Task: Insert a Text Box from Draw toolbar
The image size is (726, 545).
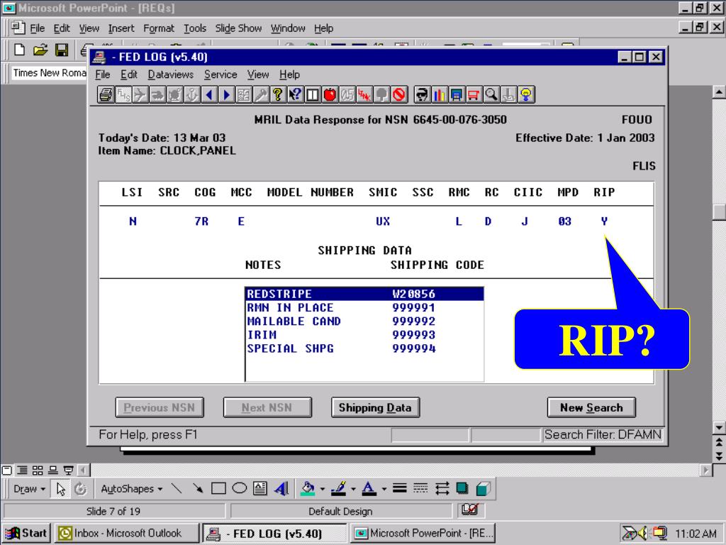Action: [260, 488]
